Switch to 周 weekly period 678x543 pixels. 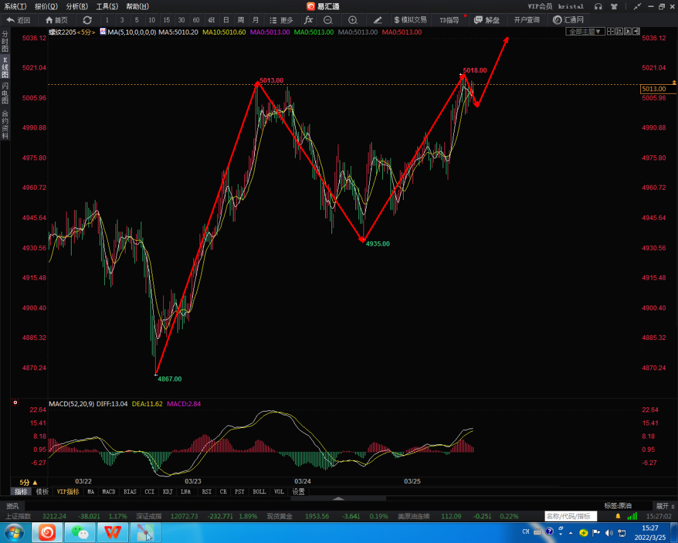[241, 20]
